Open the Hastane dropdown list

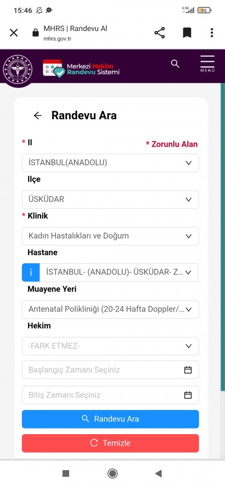119,272
